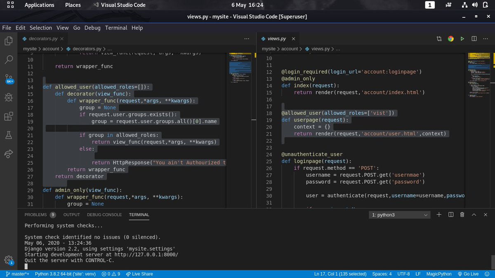Click the terminal vertical scrollbar
This screenshot has height=278, width=495.
(493, 262)
